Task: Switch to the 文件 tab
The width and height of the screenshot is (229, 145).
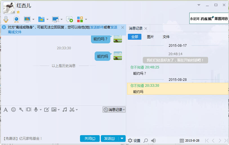Action: 166,37
